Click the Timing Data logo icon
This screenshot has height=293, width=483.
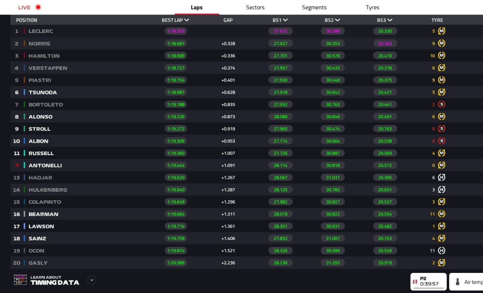tap(20, 280)
